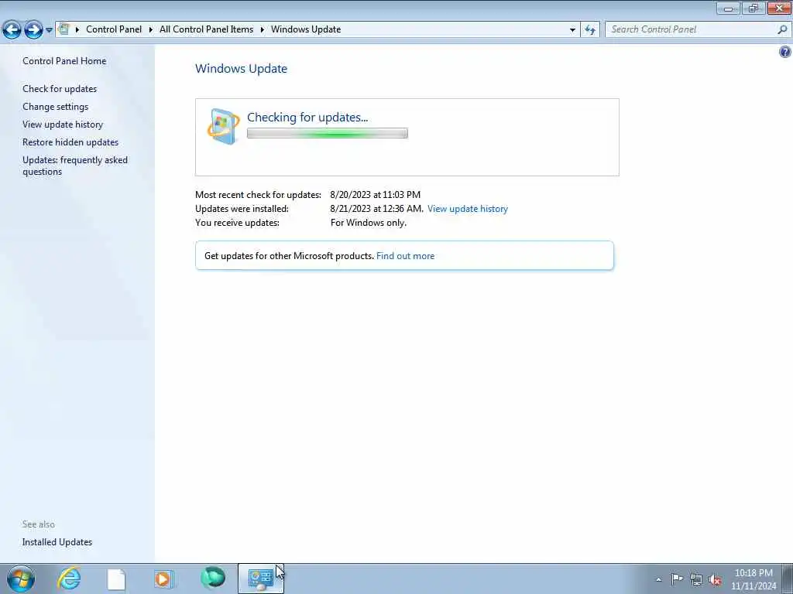Open View update history in sidebar
793x594 pixels.
point(63,125)
